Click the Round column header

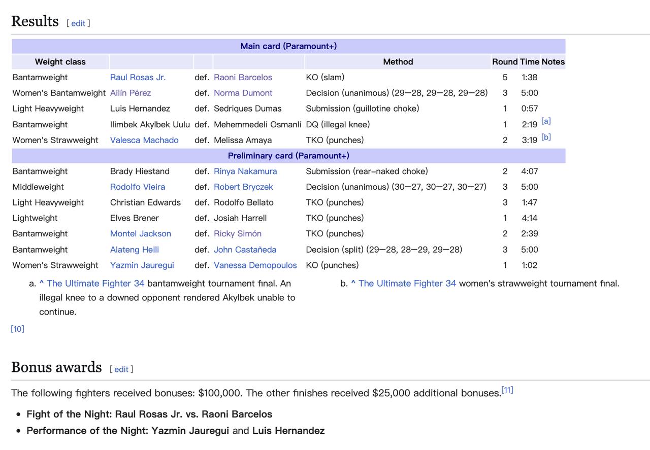505,62
